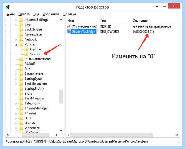Expand the Store key

click(16, 94)
